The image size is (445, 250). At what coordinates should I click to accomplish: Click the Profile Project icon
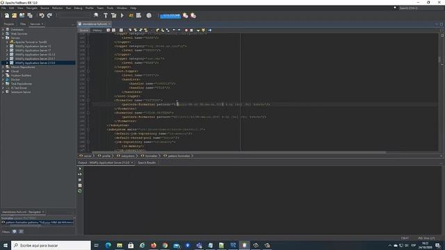139,15
